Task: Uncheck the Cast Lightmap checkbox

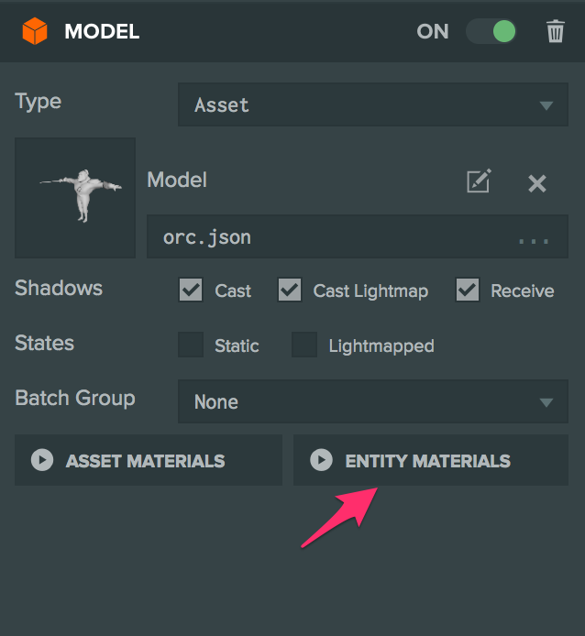Action: (290, 291)
